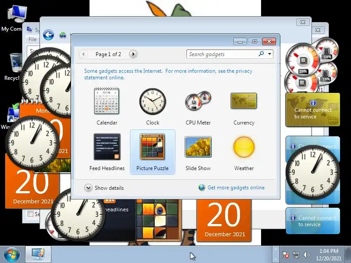Minimize the gadget gallery window
Viewport: 351px width, 263px height.
click(240, 42)
